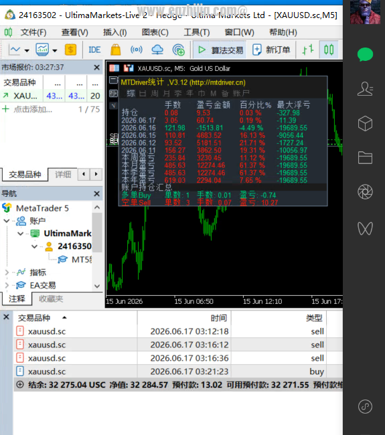Image resolution: width=385 pixels, height=435 pixels.
Task: Click the yellow dollar symbols icon
Action: click(70, 50)
